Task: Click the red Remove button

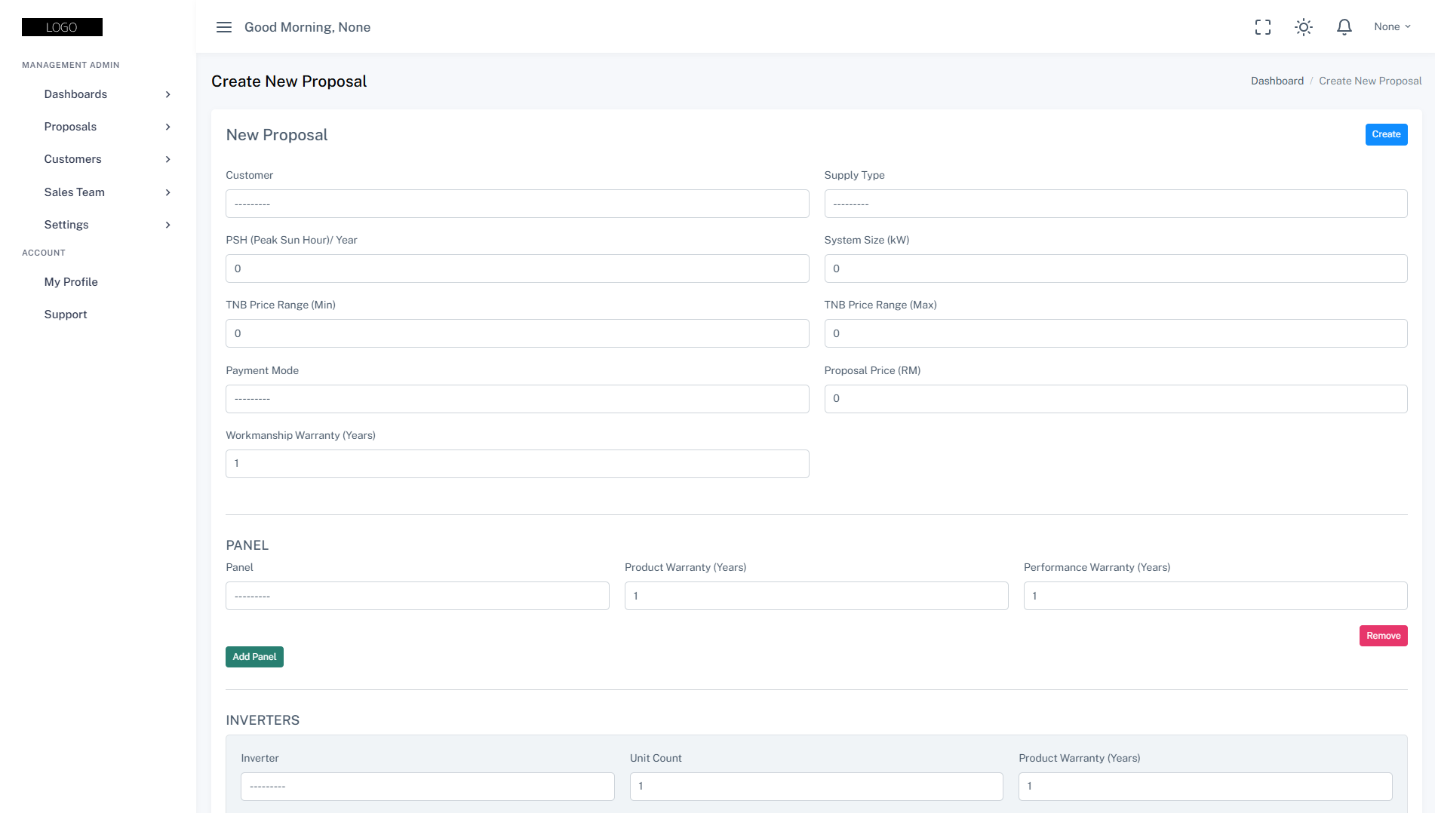Action: pos(1383,636)
